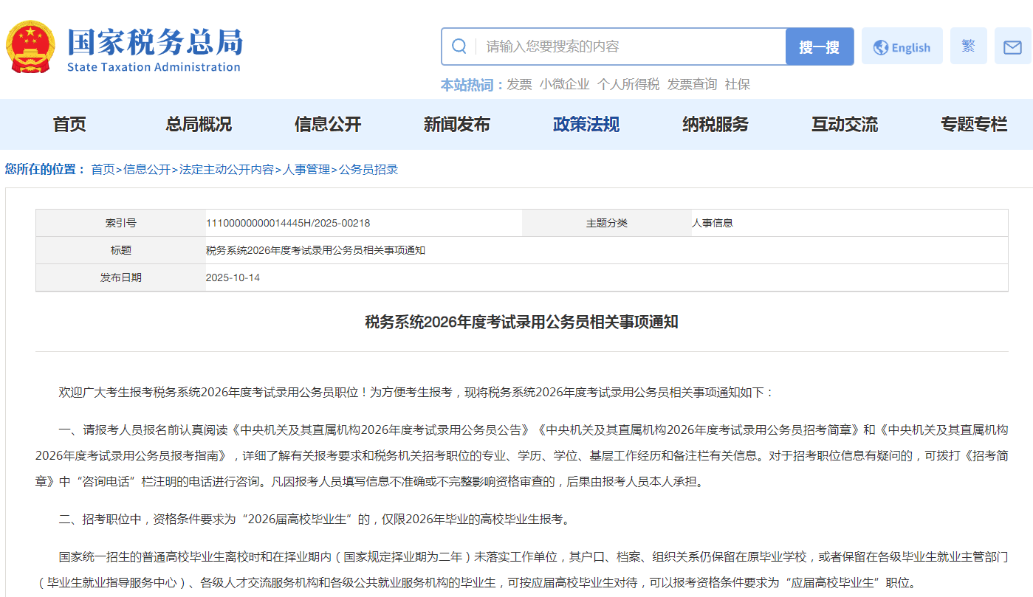Open the mail envelope icon
This screenshot has width=1033, height=597.
pos(1012,47)
